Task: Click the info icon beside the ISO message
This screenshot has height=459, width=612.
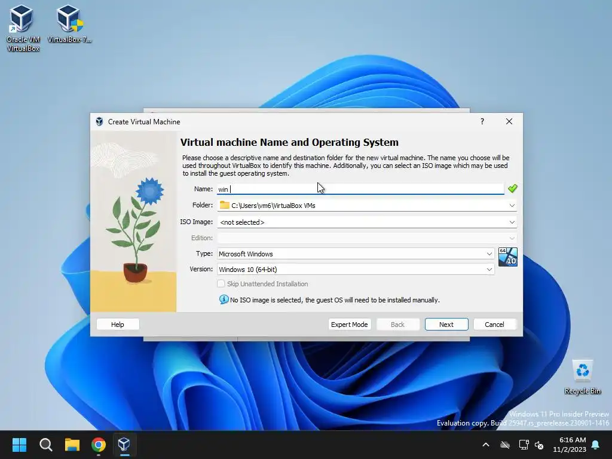Action: [x=224, y=299]
